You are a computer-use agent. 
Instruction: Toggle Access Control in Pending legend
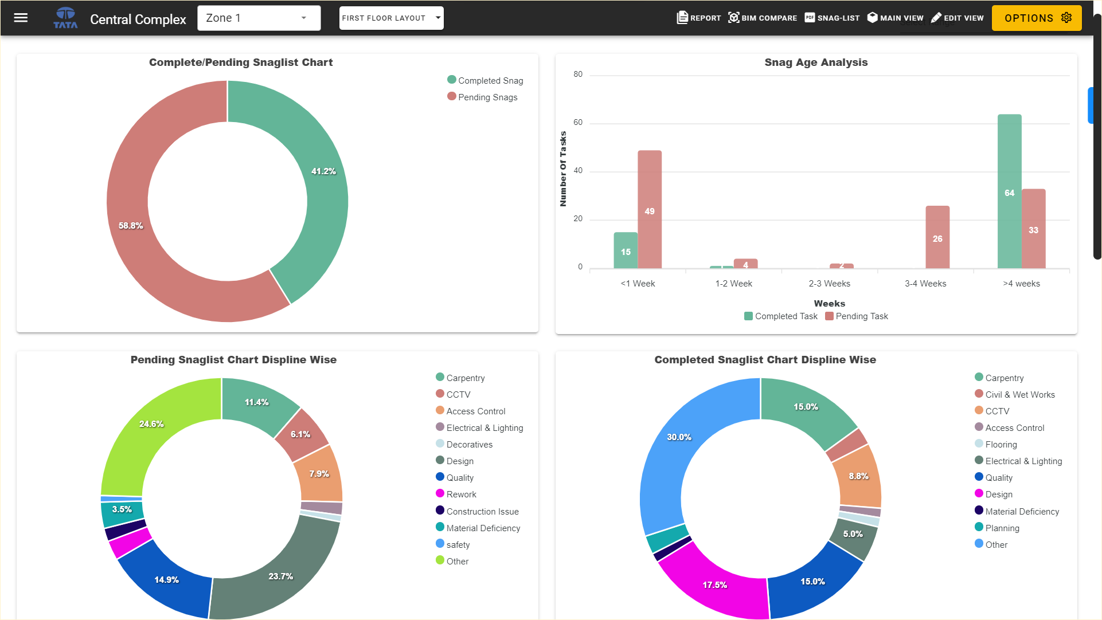tap(470, 411)
